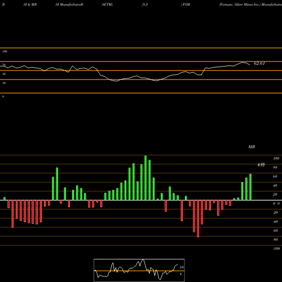This screenshot has height=282, width=282.
Task: Click the tallest green MR histogram bar
Action: (x=146, y=178)
